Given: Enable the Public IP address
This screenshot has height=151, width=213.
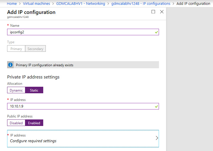Looking at the screenshot, I should pyautogui.click(x=34, y=123).
